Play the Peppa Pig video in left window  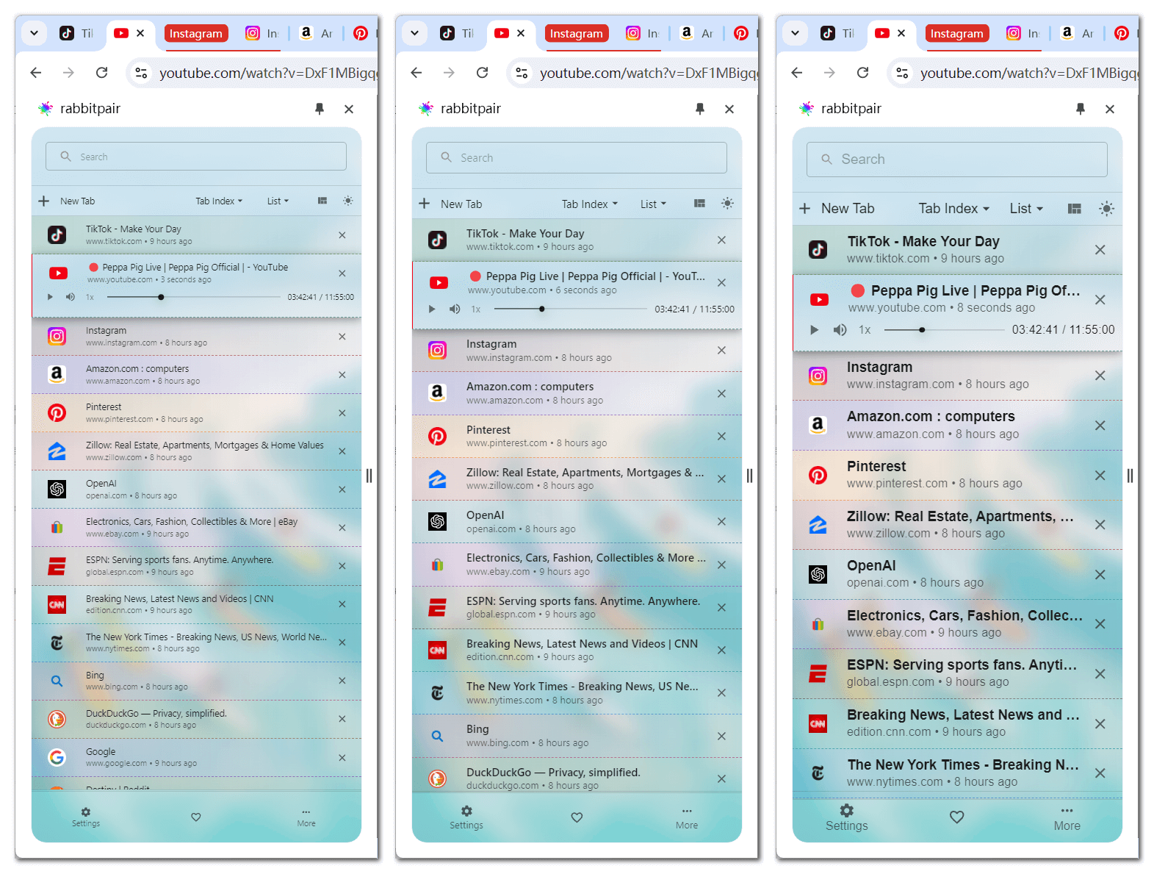coord(50,297)
